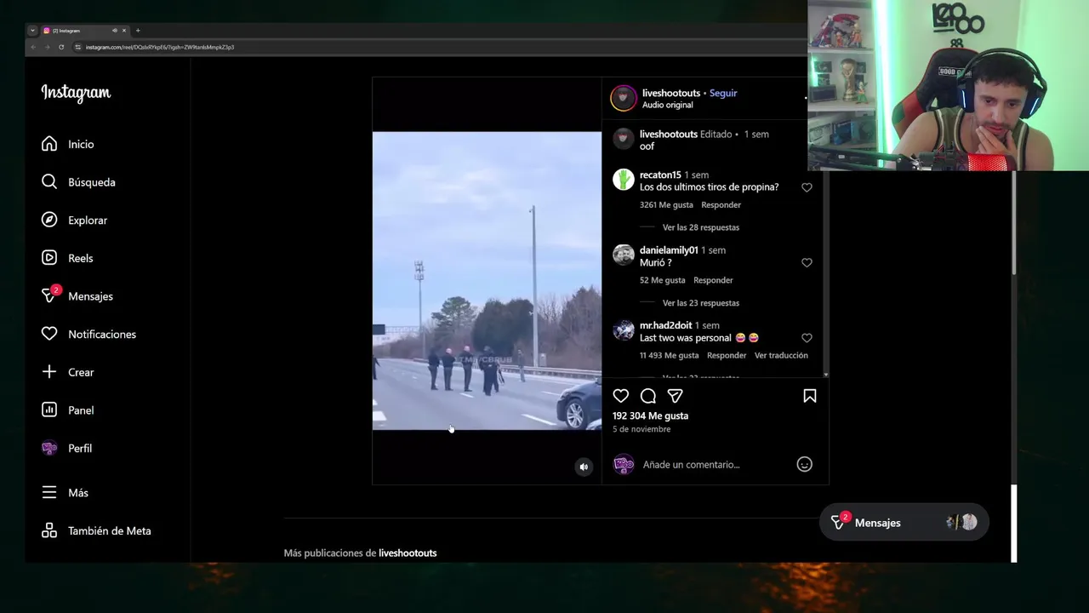Click the liveshootouts link under Más publicaciones
The image size is (1089, 613).
click(408, 553)
